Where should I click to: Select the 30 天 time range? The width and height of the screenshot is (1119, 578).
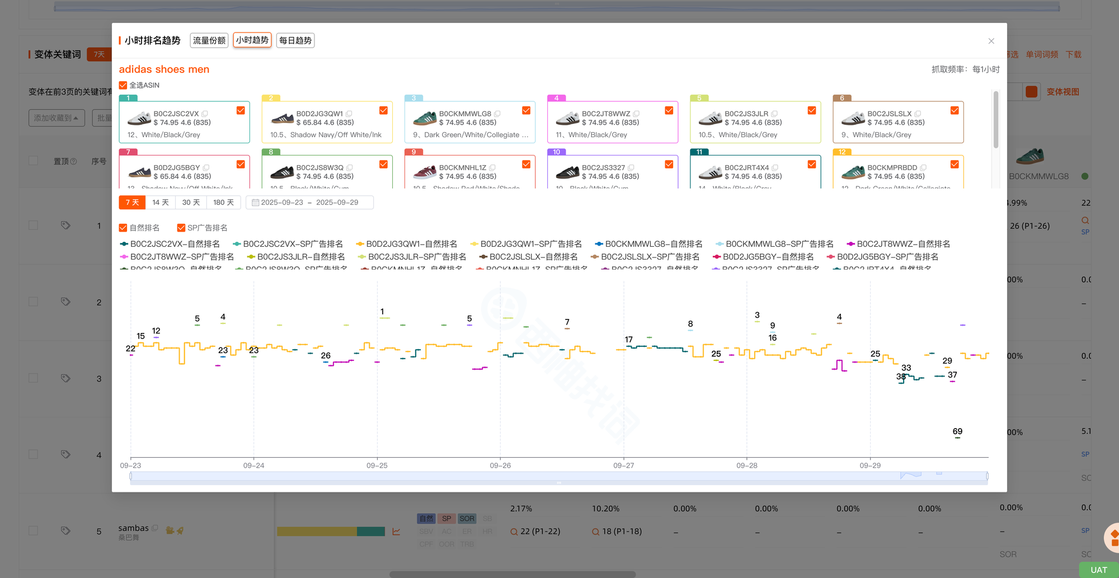coord(191,203)
